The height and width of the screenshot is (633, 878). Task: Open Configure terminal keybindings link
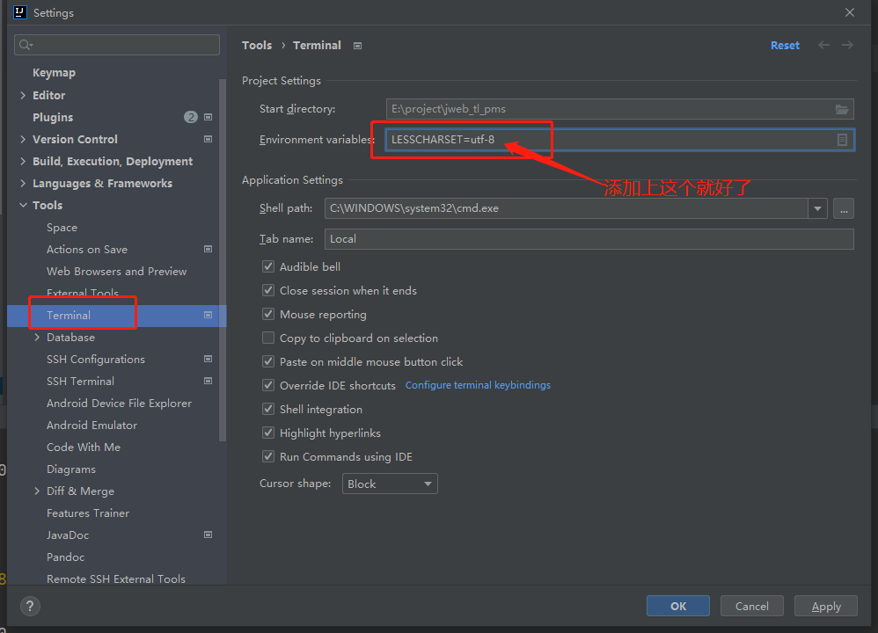pyautogui.click(x=478, y=385)
